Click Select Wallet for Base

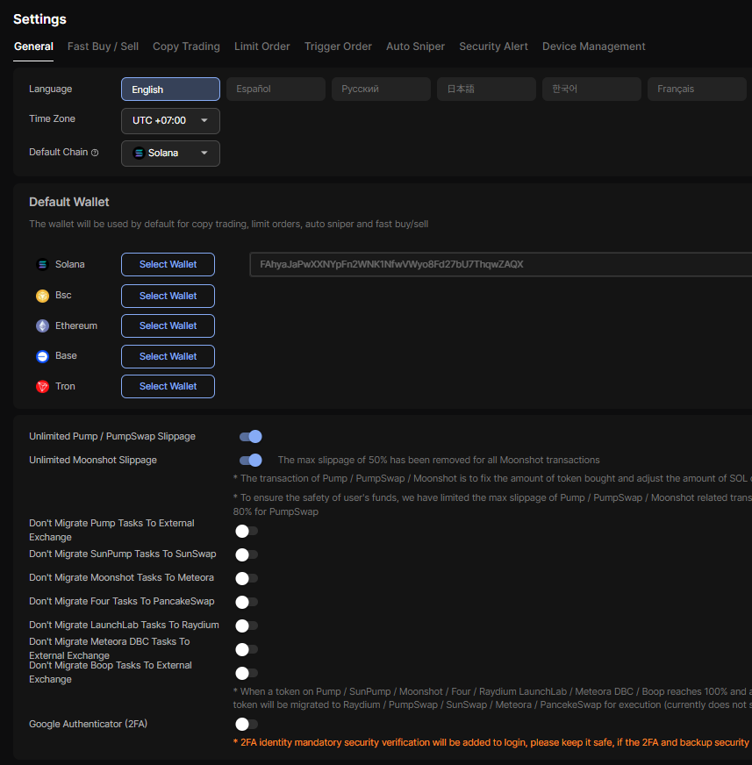click(168, 357)
